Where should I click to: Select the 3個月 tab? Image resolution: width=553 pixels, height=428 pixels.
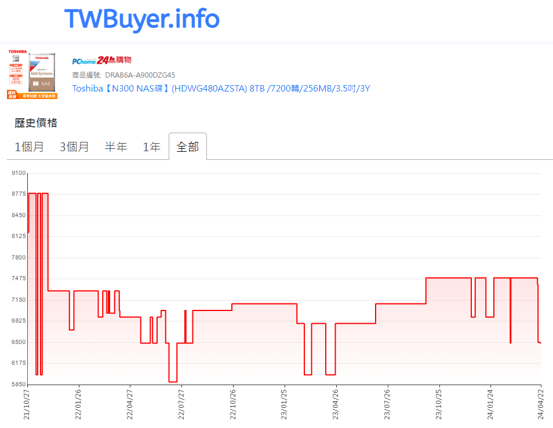pyautogui.click(x=74, y=147)
